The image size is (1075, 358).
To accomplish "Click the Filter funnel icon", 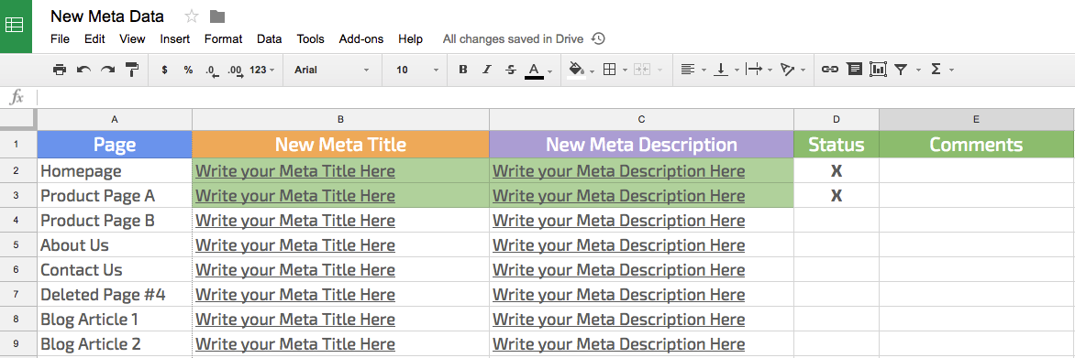I will pos(901,70).
